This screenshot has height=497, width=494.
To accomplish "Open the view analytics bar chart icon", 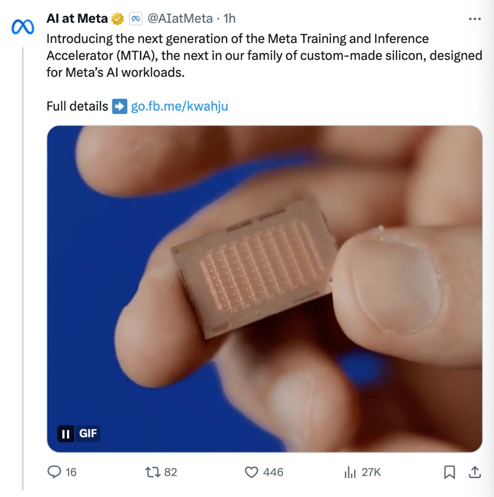I will pyautogui.click(x=349, y=472).
